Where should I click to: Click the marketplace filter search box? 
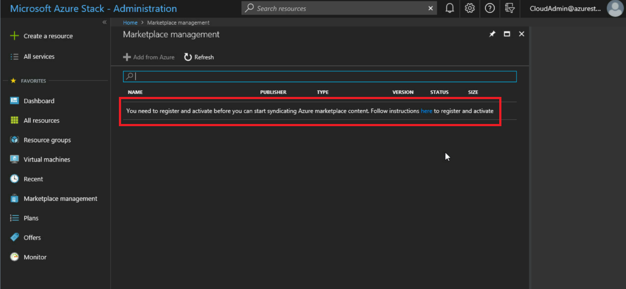[x=320, y=76]
